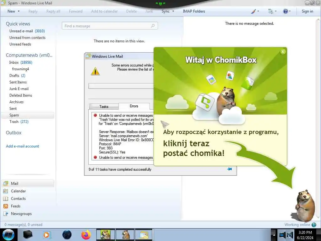Image resolution: width=321 pixels, height=241 pixels.
Task: Click the sync progress bar in dialog
Action: (121, 86)
